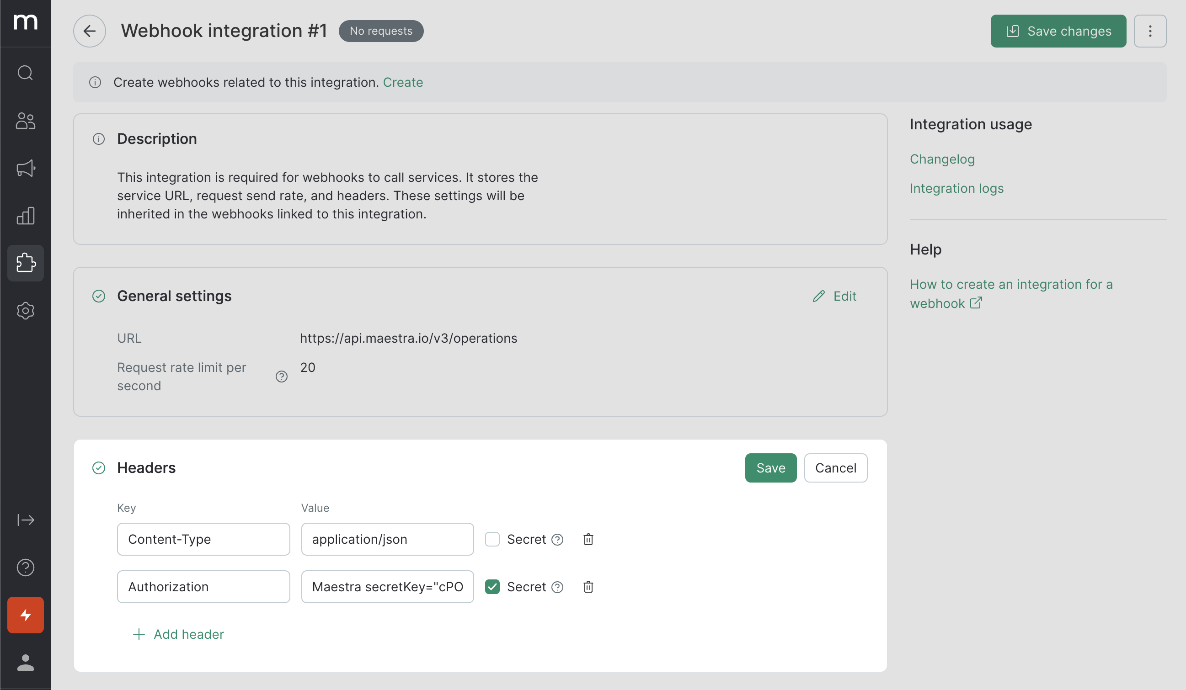Open the customers section via the people icon
The height and width of the screenshot is (690, 1186).
coord(26,121)
